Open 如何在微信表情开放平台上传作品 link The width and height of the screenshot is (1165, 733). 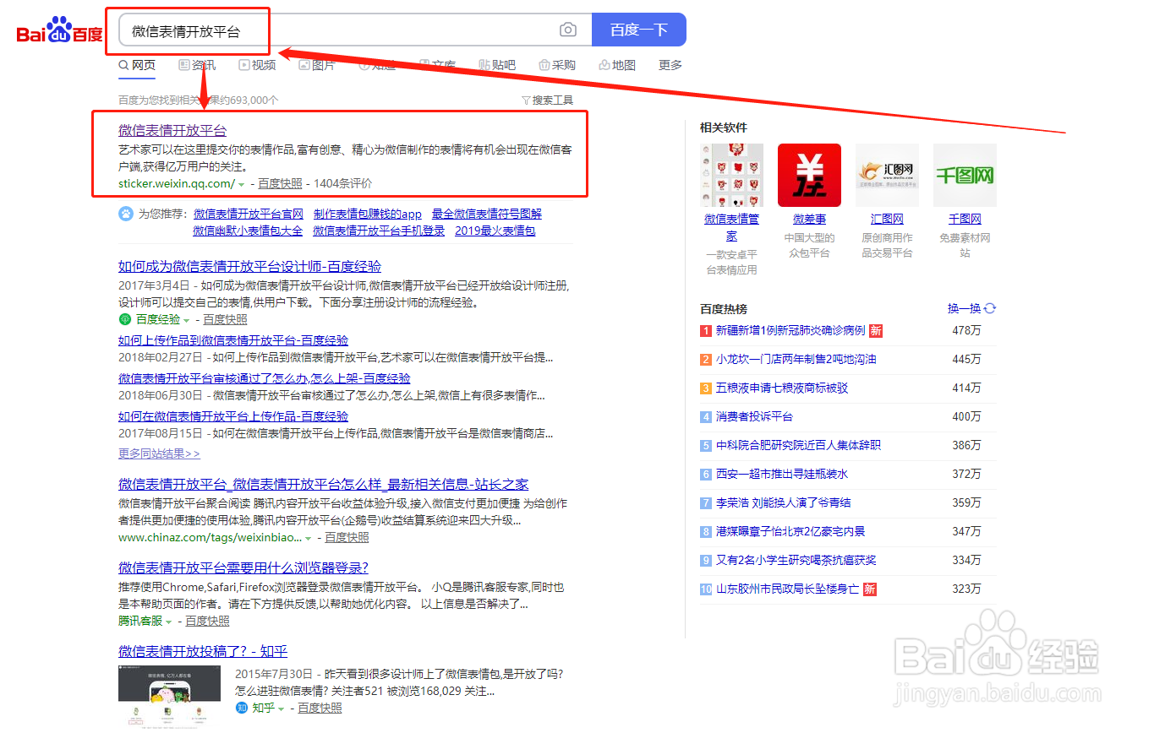[x=233, y=416]
